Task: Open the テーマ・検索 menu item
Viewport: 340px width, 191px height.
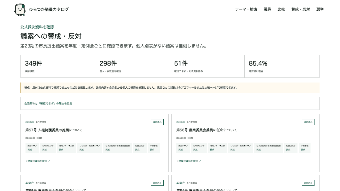Action: [x=246, y=9]
